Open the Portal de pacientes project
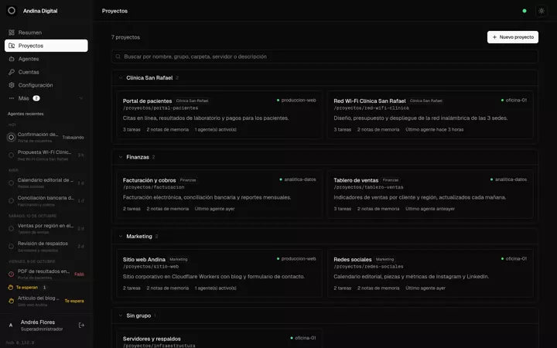 [x=219, y=114]
